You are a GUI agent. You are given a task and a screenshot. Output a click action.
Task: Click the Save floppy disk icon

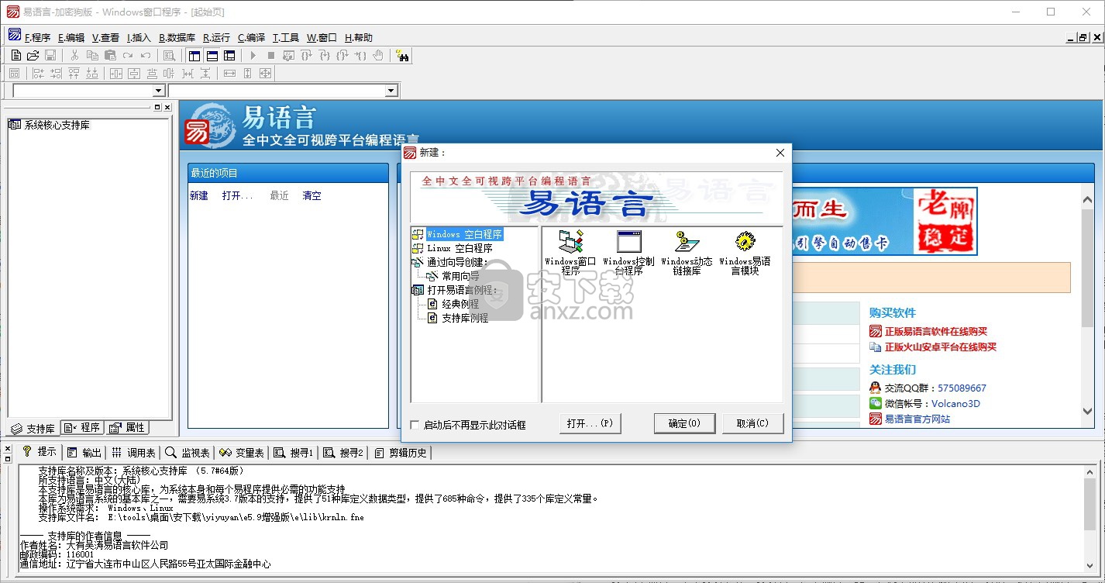coord(50,55)
